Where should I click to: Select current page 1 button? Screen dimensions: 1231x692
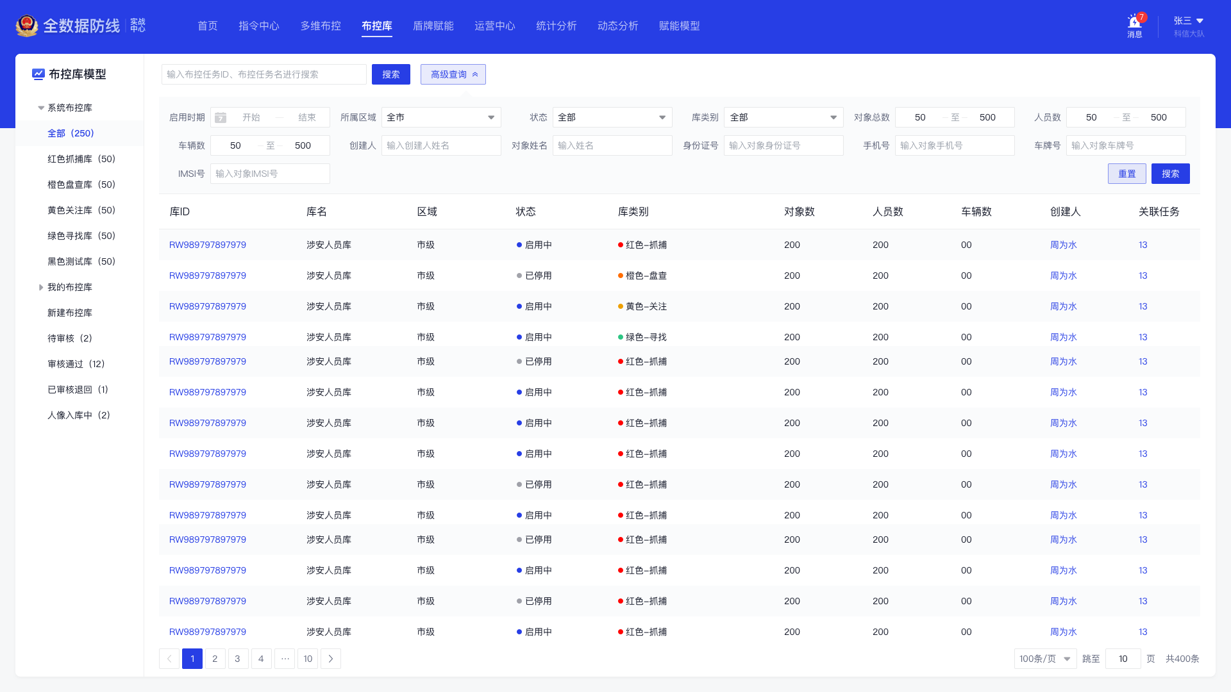point(192,659)
